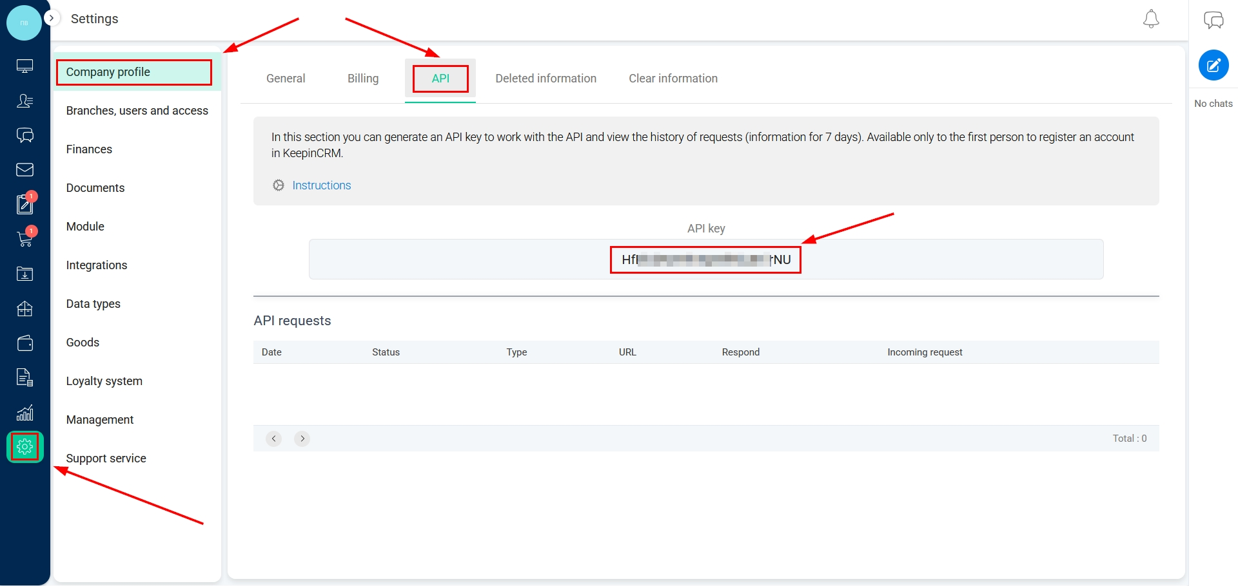The image size is (1238, 586).
Task: Click the shopping cart icon in sidebar
Action: pyautogui.click(x=25, y=239)
